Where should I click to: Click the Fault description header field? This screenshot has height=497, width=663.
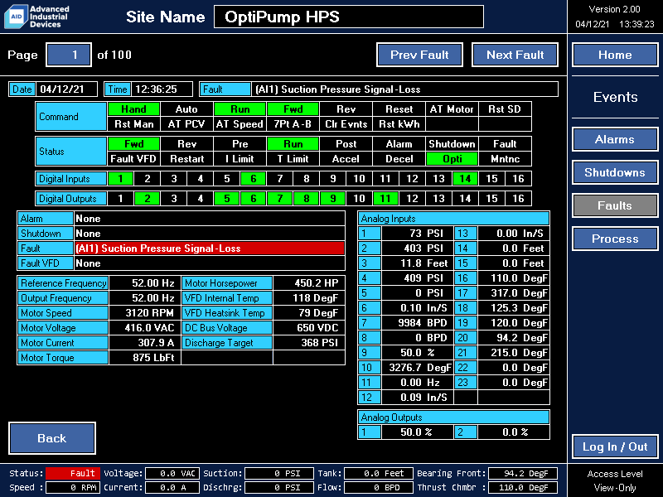404,89
